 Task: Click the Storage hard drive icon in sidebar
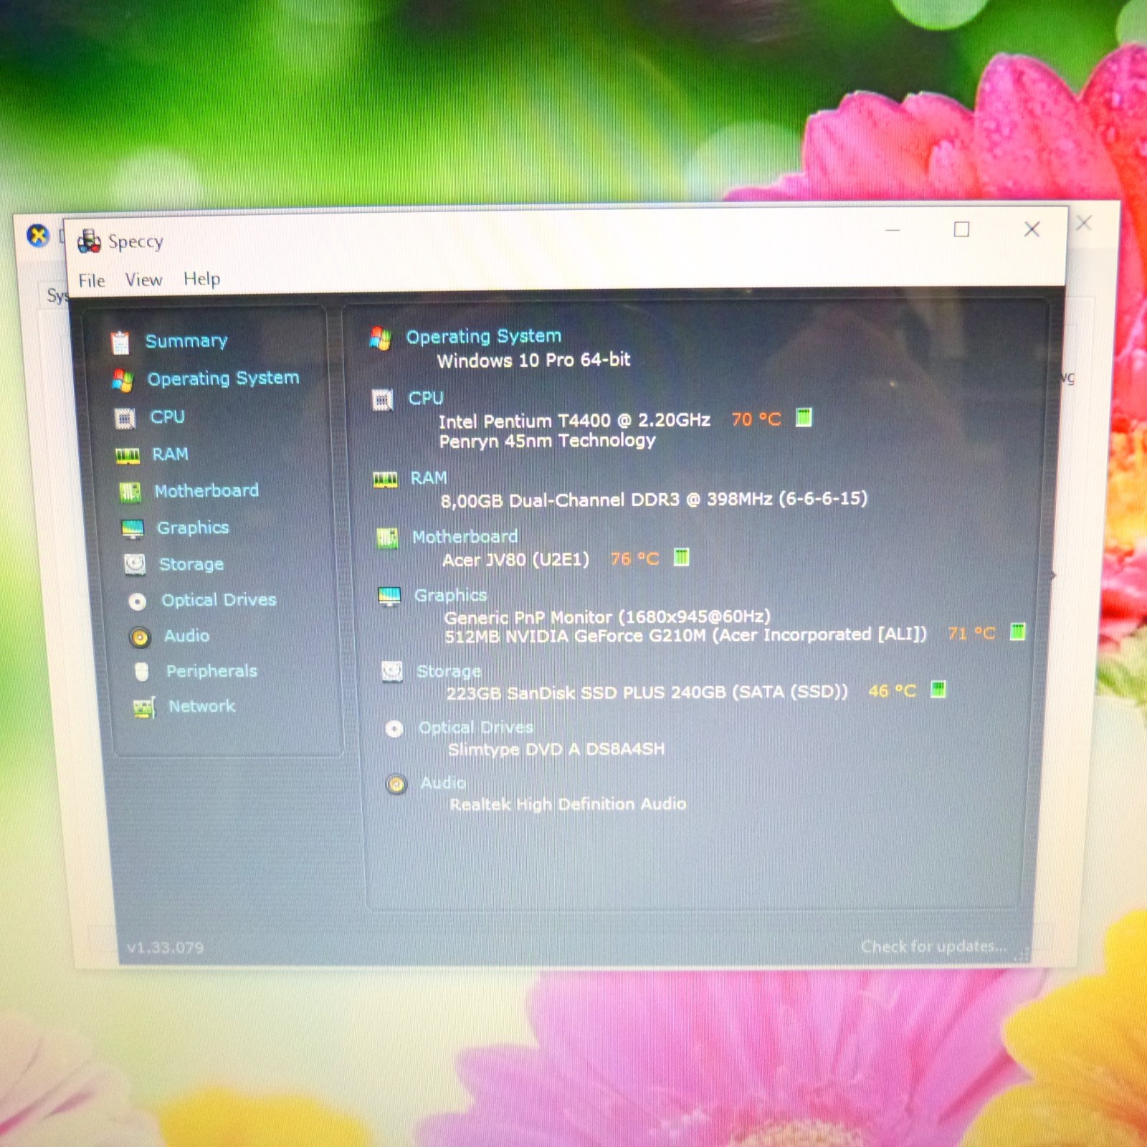(x=135, y=565)
